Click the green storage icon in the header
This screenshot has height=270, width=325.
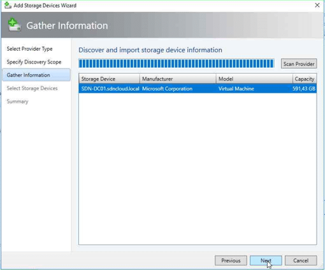[x=14, y=25]
